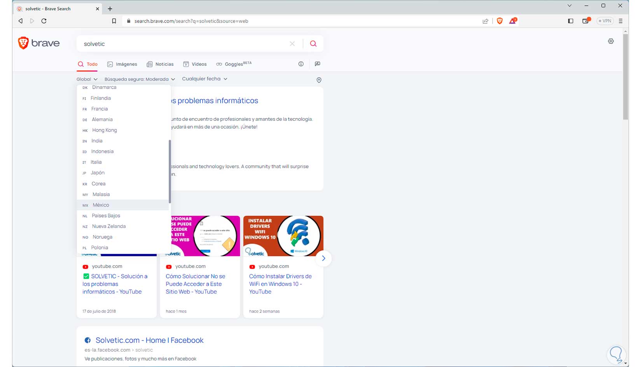The width and height of the screenshot is (641, 367).
Task: Show next video carousel results arrow
Action: tap(323, 258)
